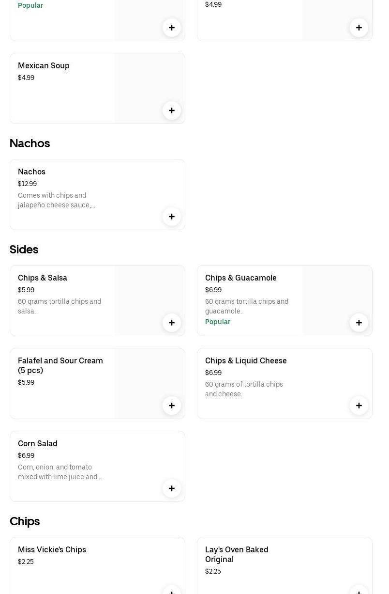Open the Mexican Soup item title
The width and height of the screenshot is (389, 594).
pos(44,65)
